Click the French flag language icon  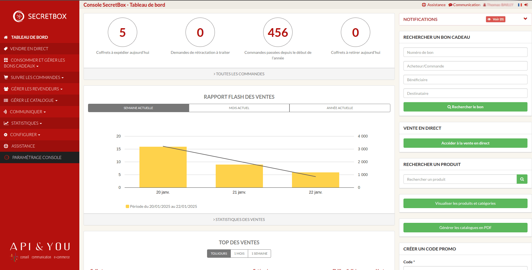[x=520, y=5]
